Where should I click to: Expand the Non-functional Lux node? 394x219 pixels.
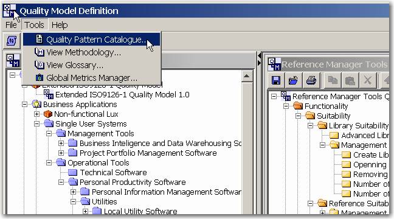(x=36, y=114)
